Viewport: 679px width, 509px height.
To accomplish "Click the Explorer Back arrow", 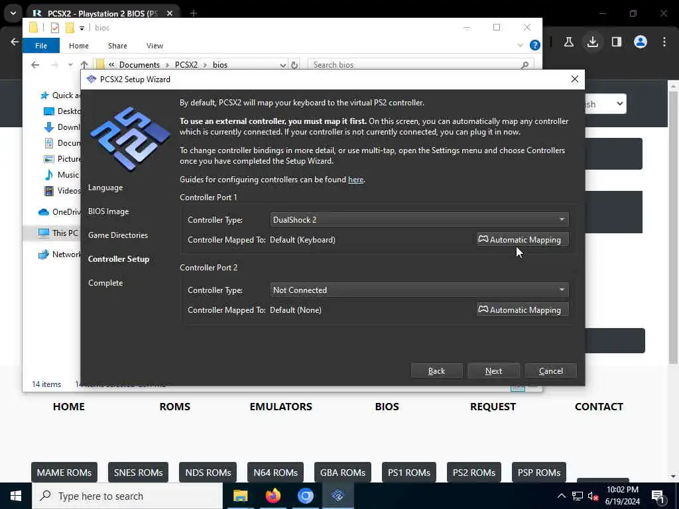I will coord(35,65).
